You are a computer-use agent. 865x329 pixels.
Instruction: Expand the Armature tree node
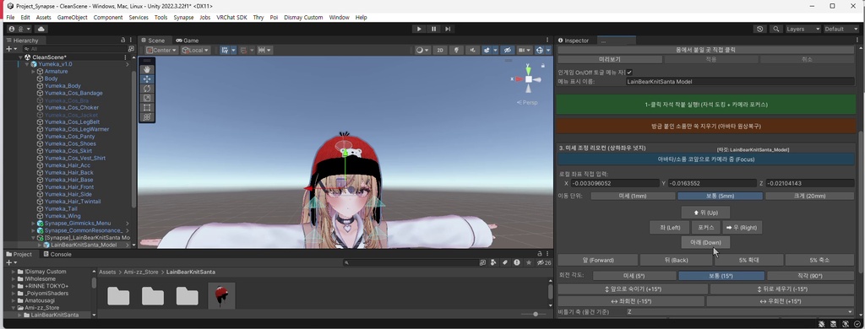pos(33,72)
